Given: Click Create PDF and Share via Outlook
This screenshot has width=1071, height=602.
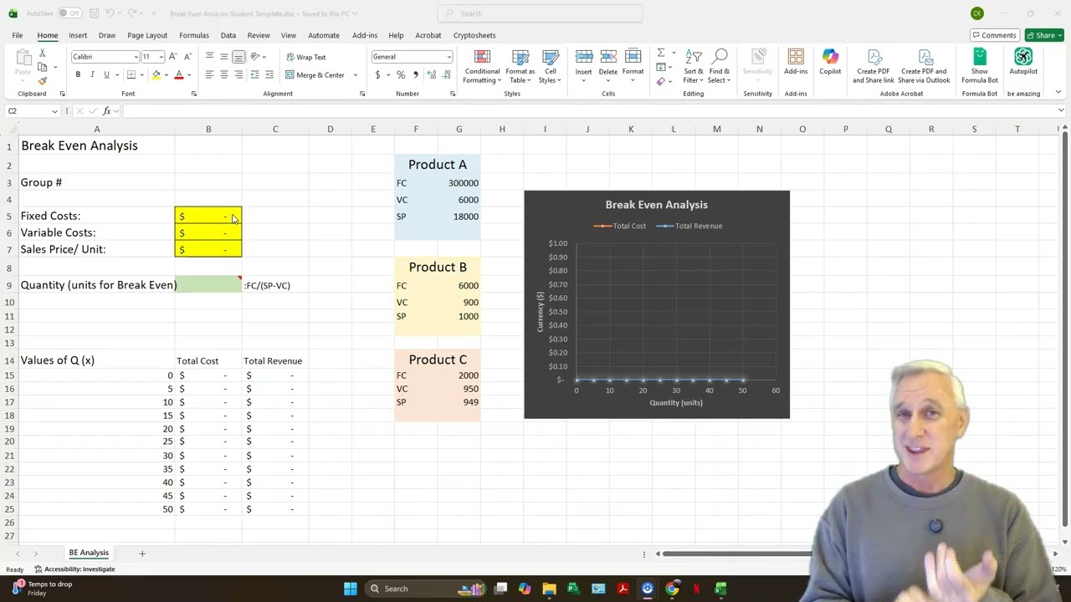Looking at the screenshot, I should 925,66.
